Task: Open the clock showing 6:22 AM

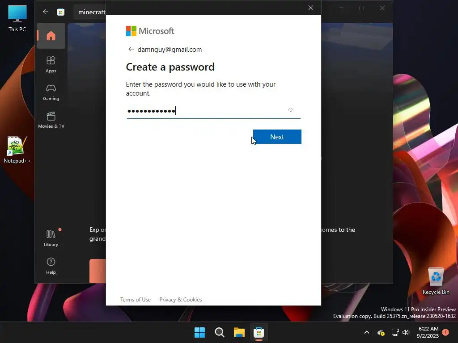Action: click(428, 332)
